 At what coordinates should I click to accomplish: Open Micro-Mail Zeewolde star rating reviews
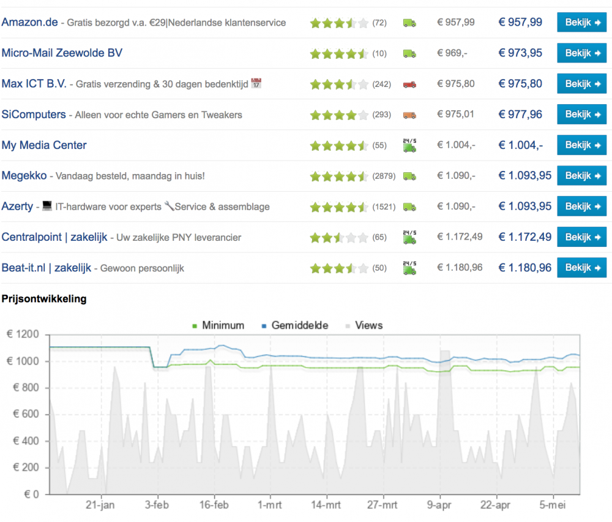(x=339, y=53)
